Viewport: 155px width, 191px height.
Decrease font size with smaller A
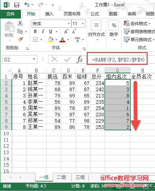click(x=74, y=31)
